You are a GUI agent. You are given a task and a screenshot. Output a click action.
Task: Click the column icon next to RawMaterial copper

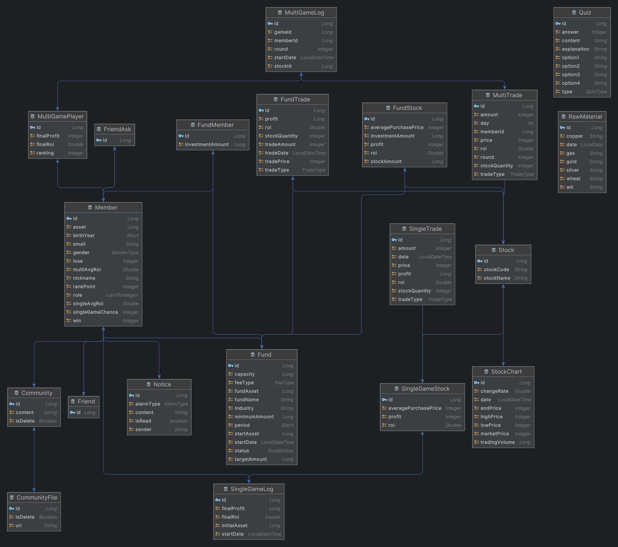(562, 136)
